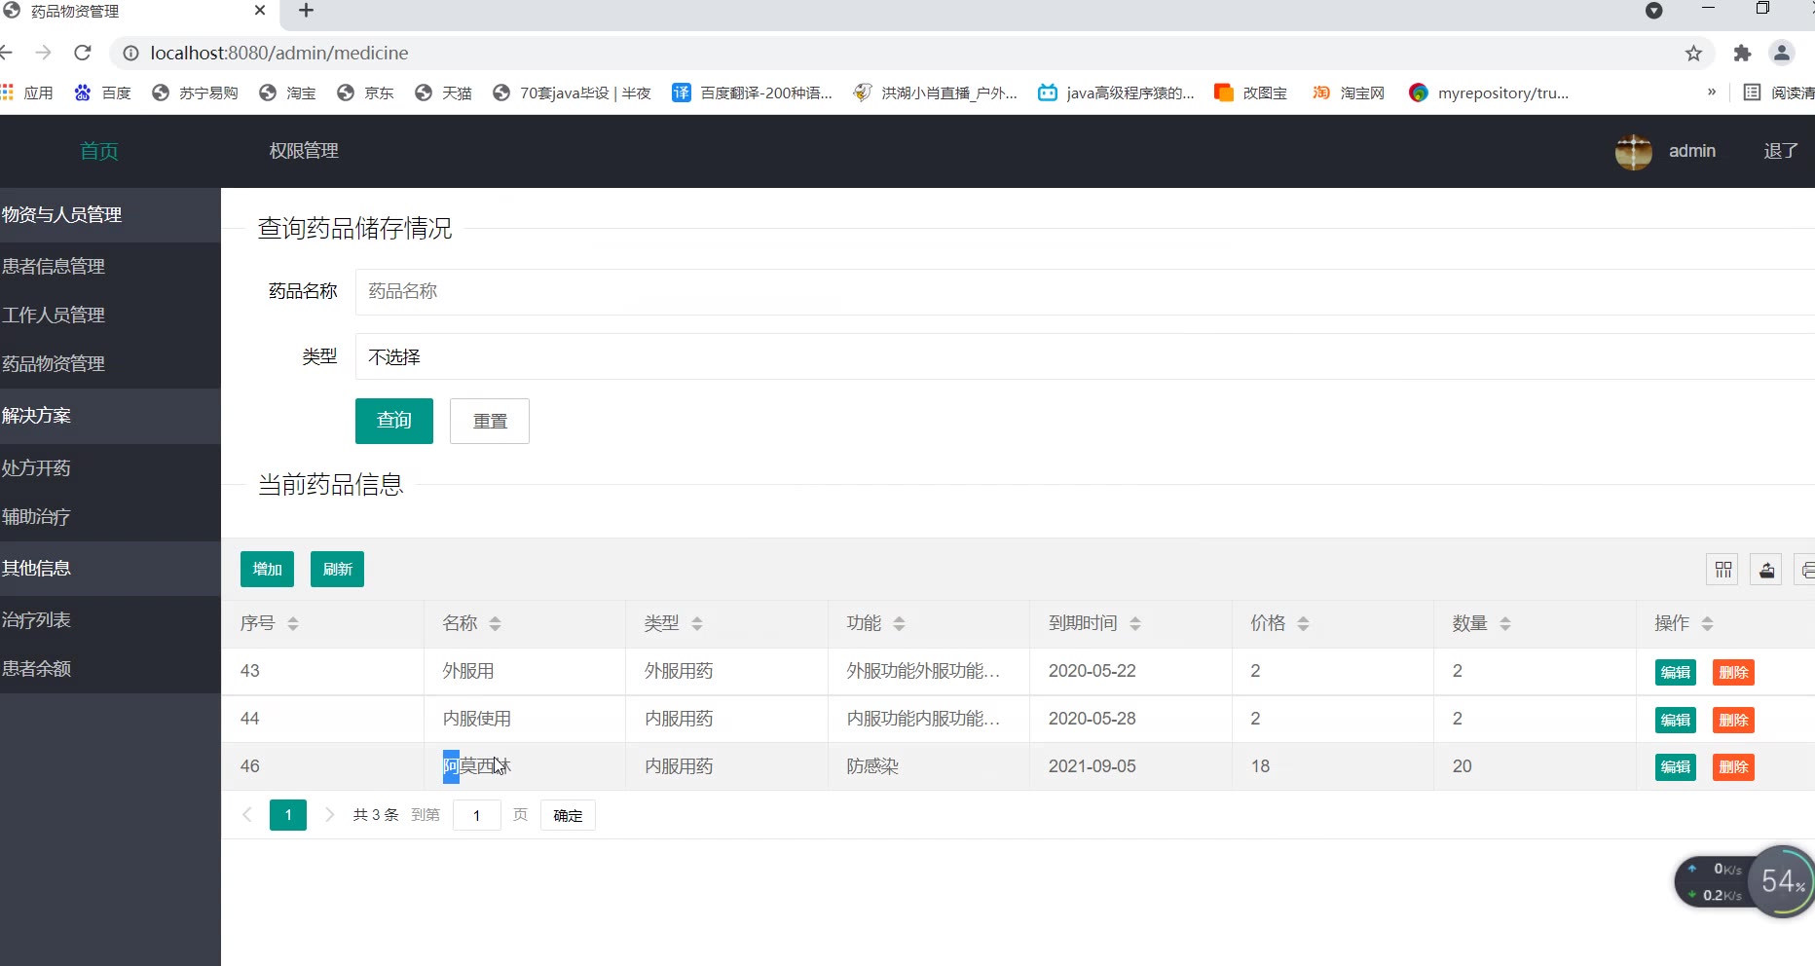Sort table by 序号 column arrows
Screen dimensions: 1815x966
click(293, 624)
